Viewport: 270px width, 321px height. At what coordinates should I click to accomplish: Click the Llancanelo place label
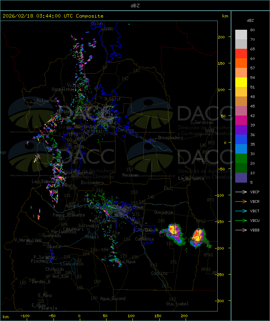click(72, 264)
